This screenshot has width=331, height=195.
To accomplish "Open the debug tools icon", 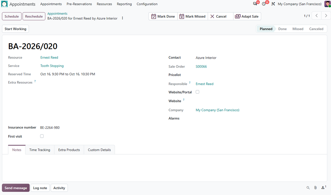I will click(273, 4).
